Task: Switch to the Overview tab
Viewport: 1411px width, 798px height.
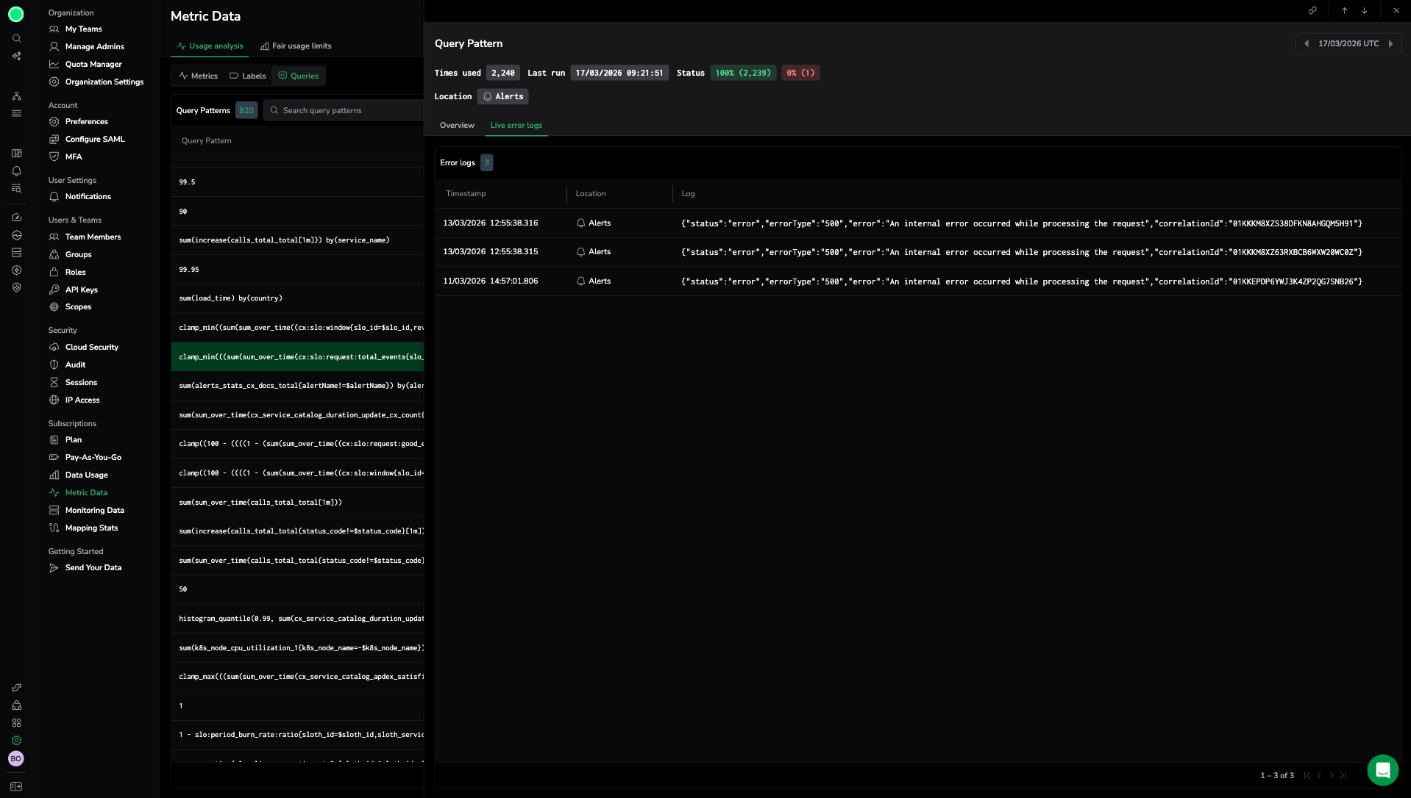Action: click(457, 126)
